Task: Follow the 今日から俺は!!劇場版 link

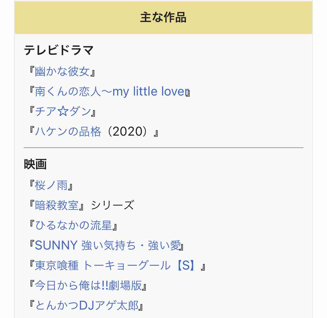Action: pyautogui.click(x=88, y=285)
